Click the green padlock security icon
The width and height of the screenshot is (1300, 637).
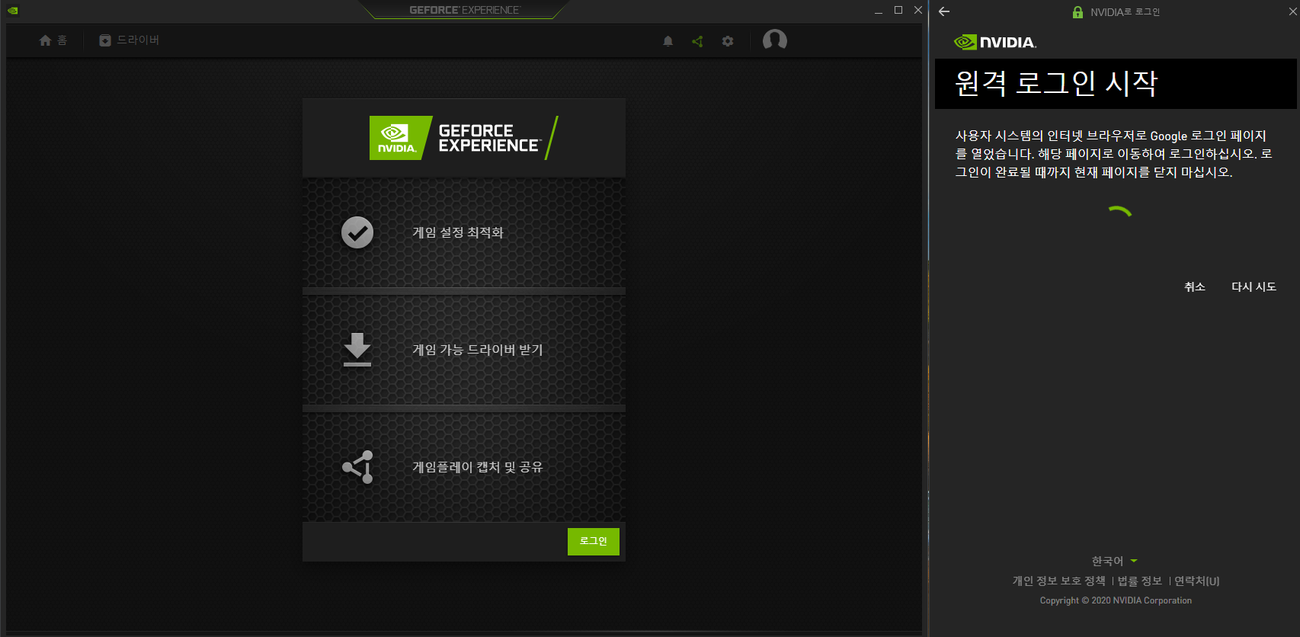tap(1077, 12)
